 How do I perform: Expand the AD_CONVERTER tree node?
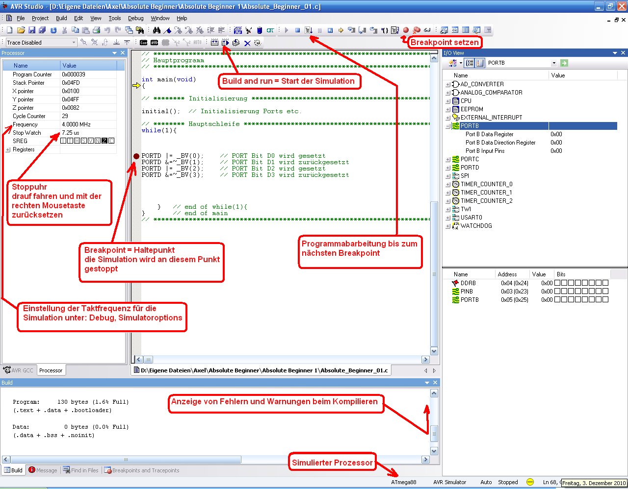447,84
